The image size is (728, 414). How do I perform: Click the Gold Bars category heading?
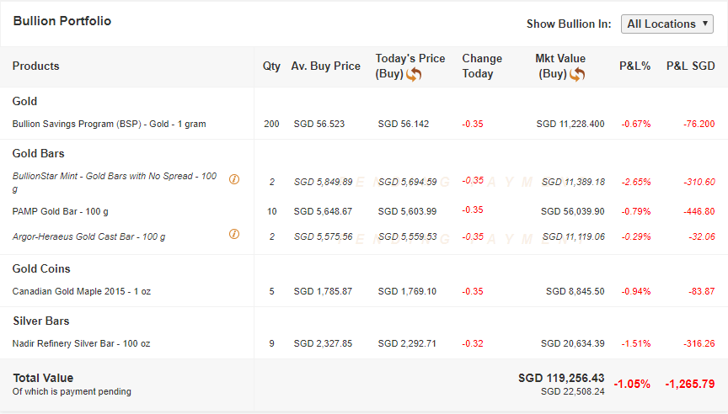38,153
